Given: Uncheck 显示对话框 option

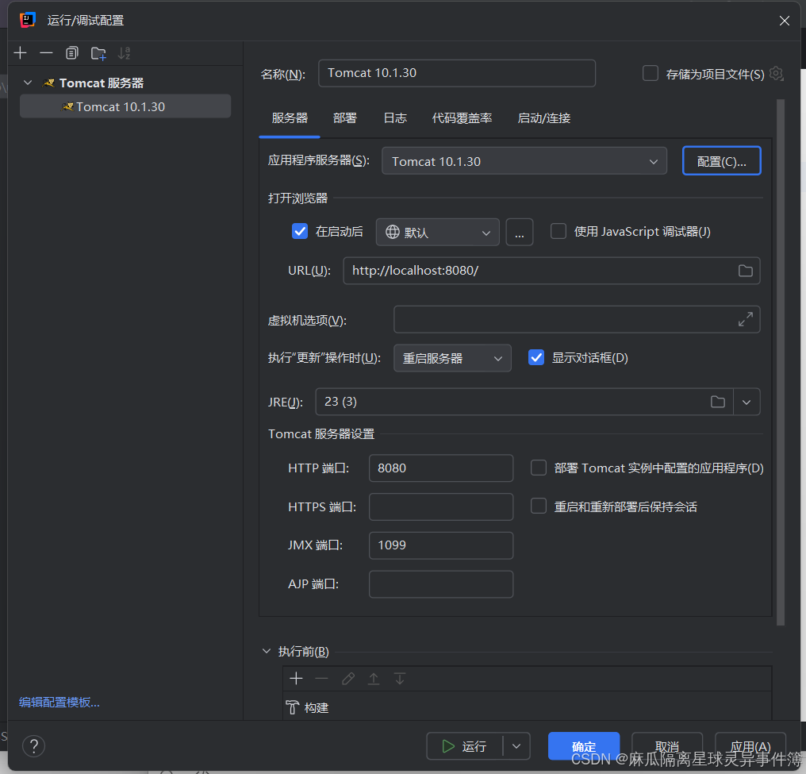Looking at the screenshot, I should tap(536, 357).
